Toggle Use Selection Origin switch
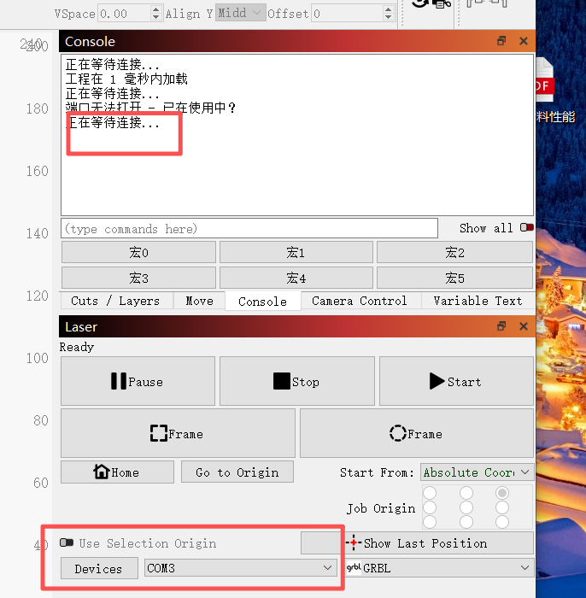The height and width of the screenshot is (598, 586). click(x=67, y=542)
